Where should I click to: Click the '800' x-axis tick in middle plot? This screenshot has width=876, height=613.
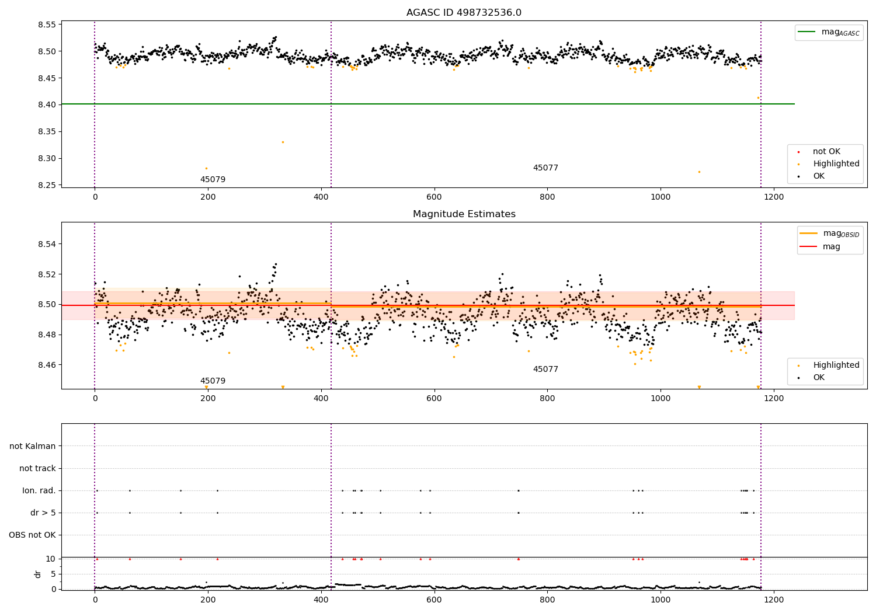[547, 399]
